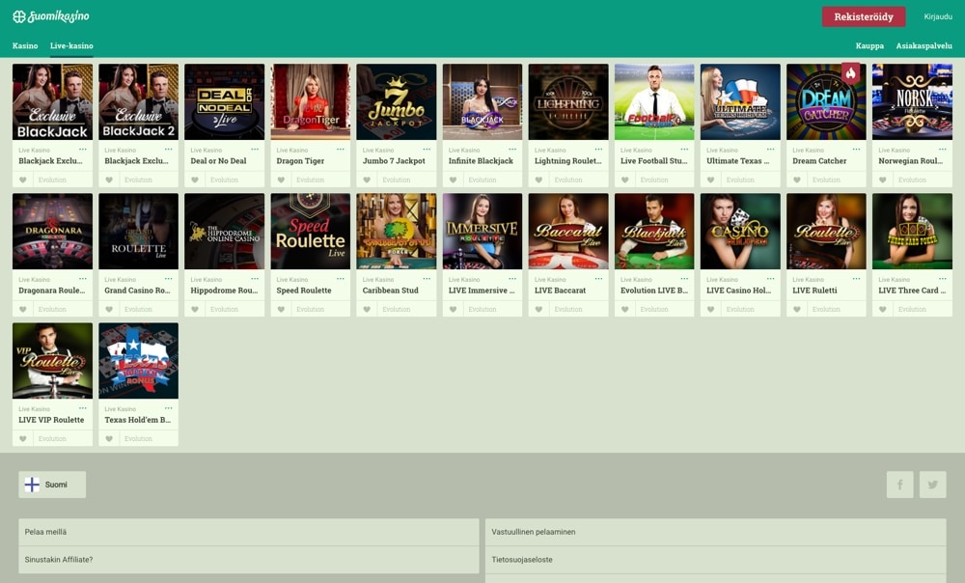Image resolution: width=965 pixels, height=583 pixels.
Task: Click the flame badge on Dream Catcher
Action: (x=850, y=73)
